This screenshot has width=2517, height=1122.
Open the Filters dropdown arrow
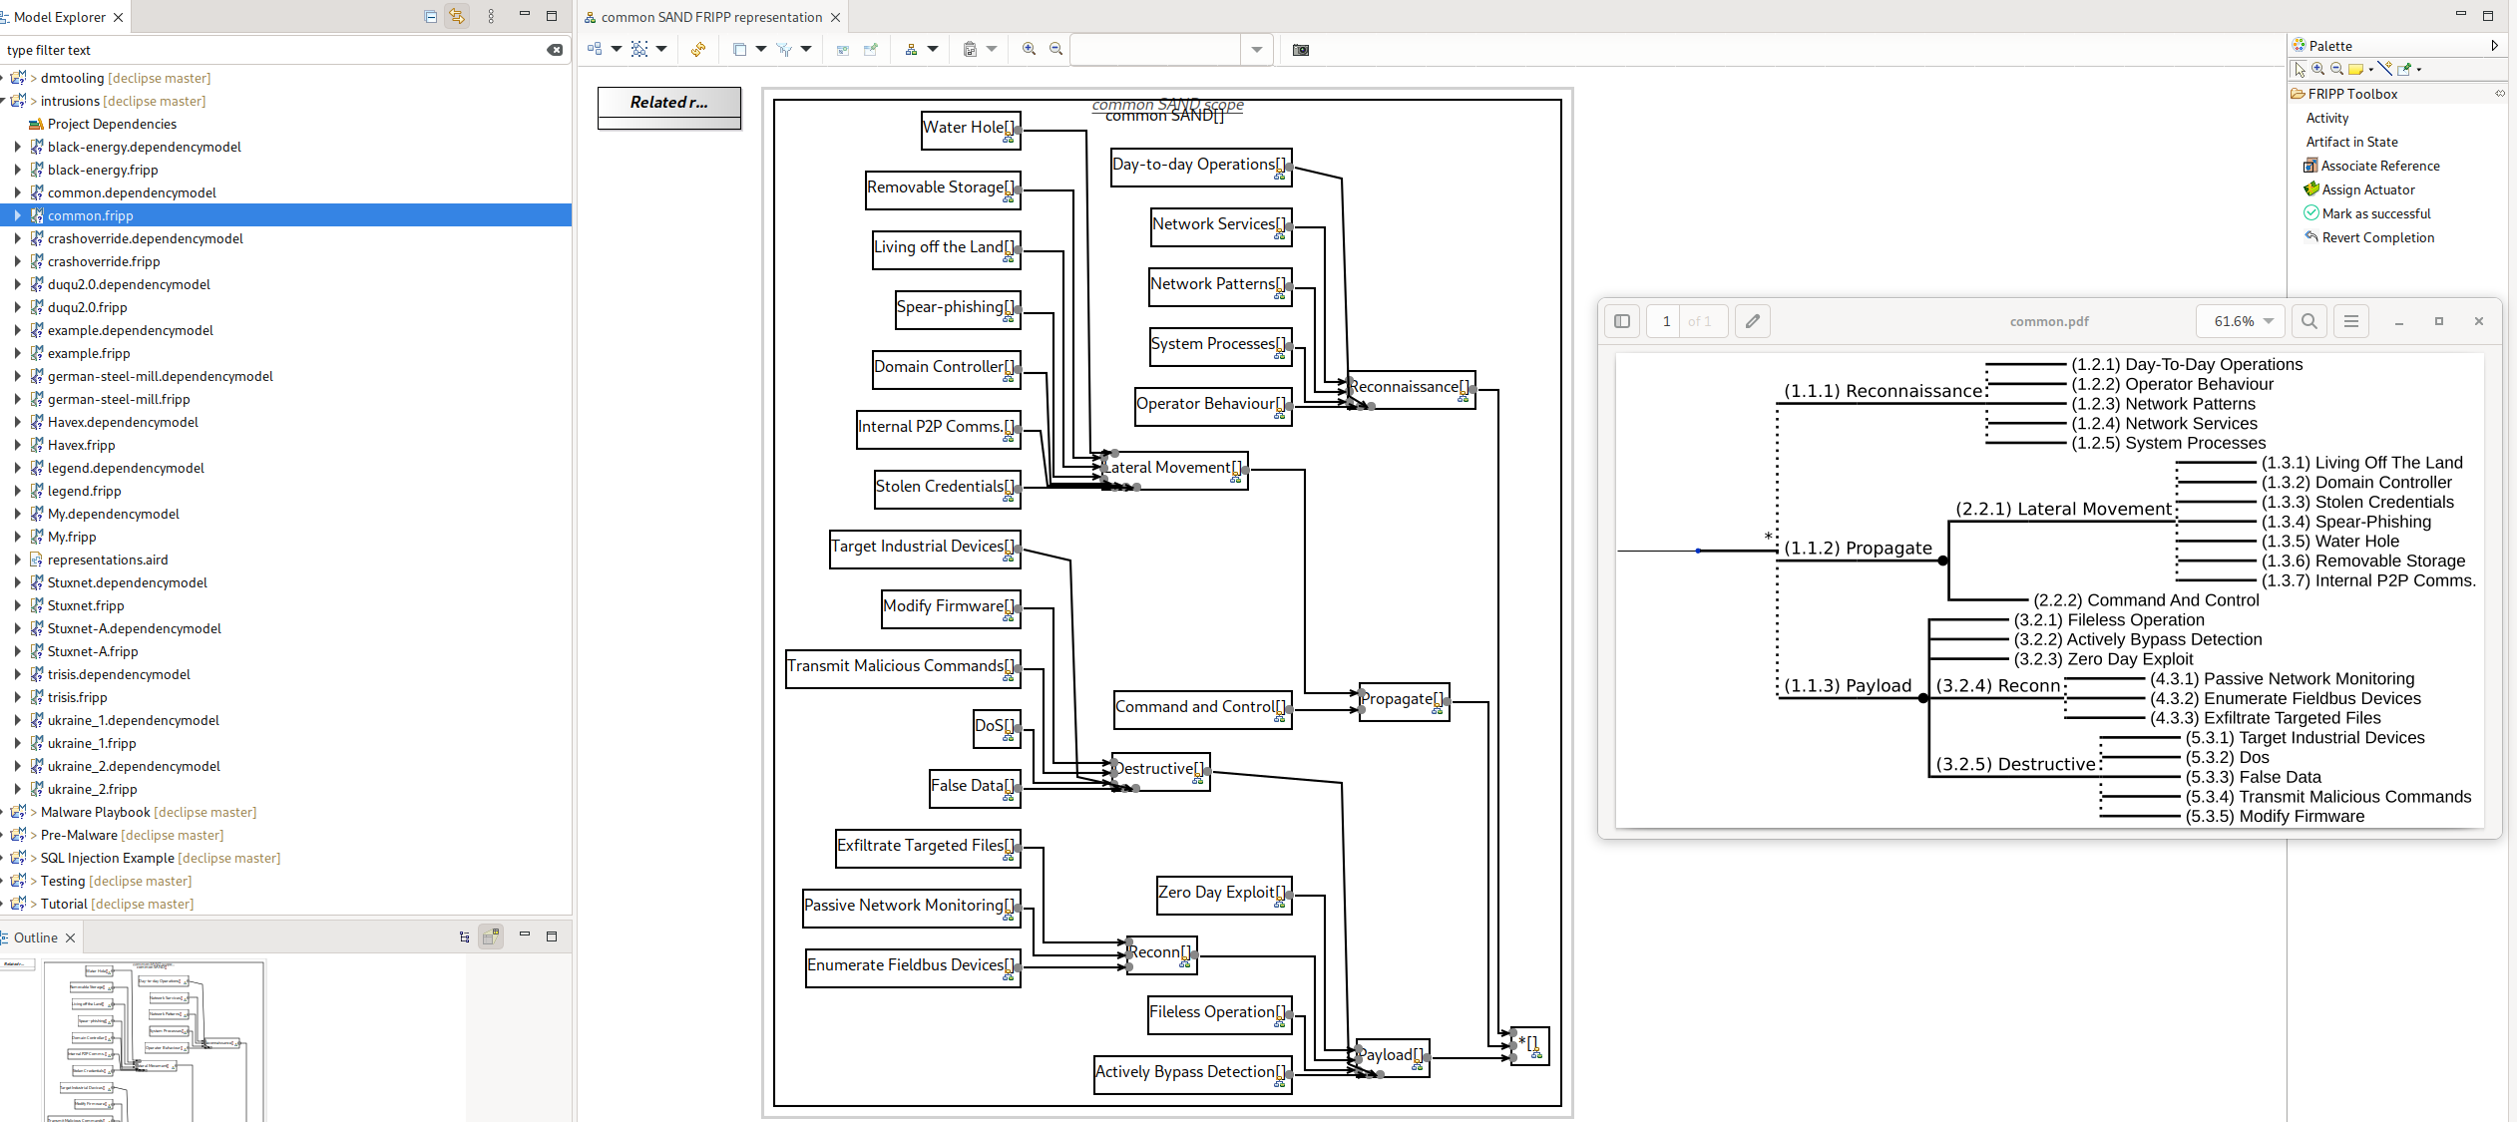[806, 49]
